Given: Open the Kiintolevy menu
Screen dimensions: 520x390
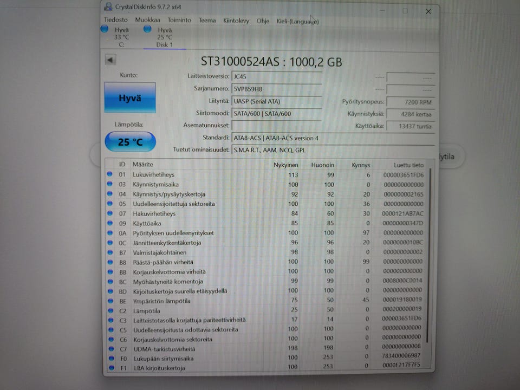Looking at the screenshot, I should pos(236,21).
